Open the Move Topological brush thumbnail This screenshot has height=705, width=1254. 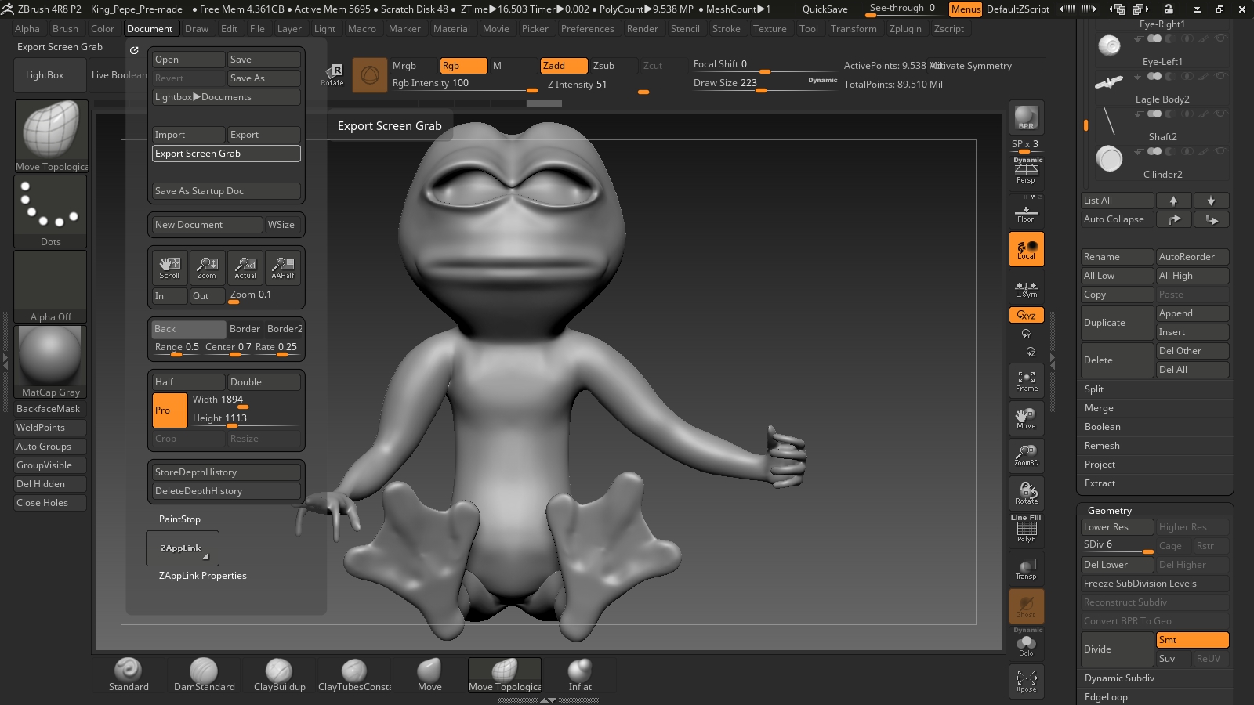click(51, 136)
